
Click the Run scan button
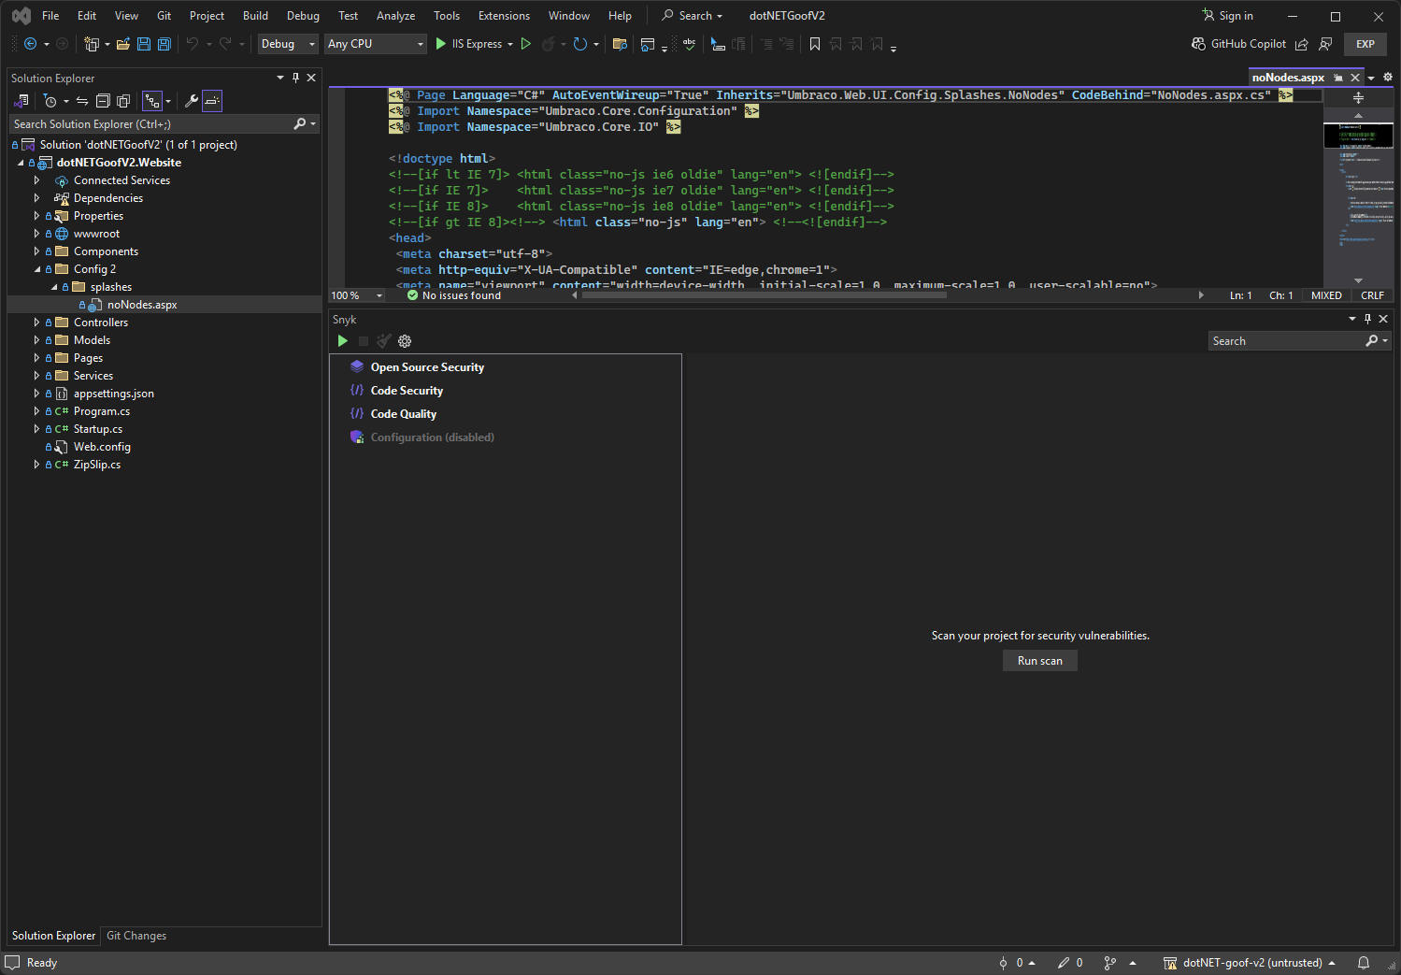[1039, 661]
